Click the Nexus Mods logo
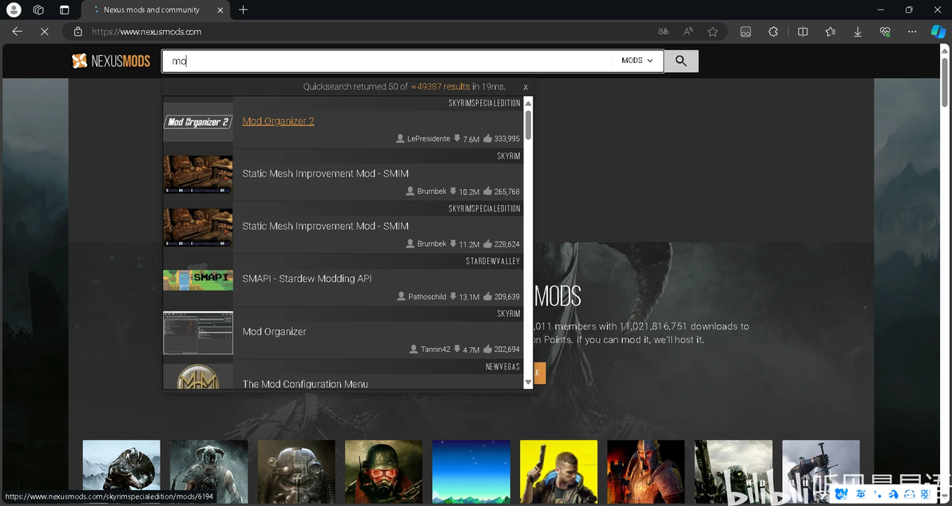The height and width of the screenshot is (506, 952). pyautogui.click(x=110, y=61)
